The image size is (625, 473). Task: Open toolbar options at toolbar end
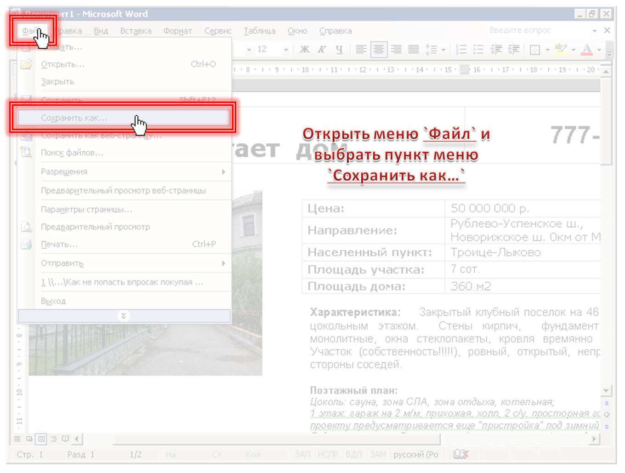point(610,50)
